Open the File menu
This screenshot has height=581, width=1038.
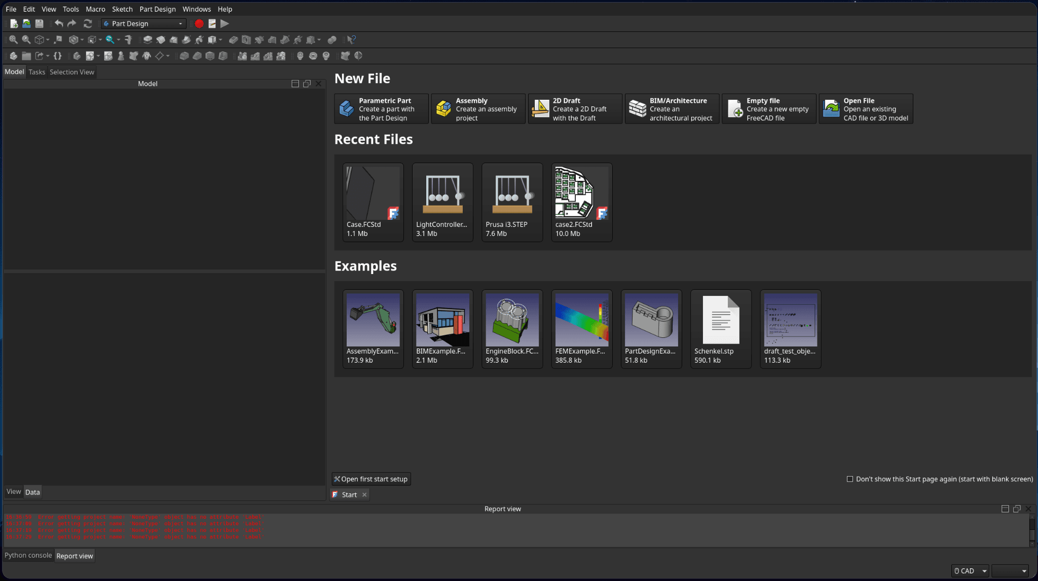pyautogui.click(x=11, y=9)
